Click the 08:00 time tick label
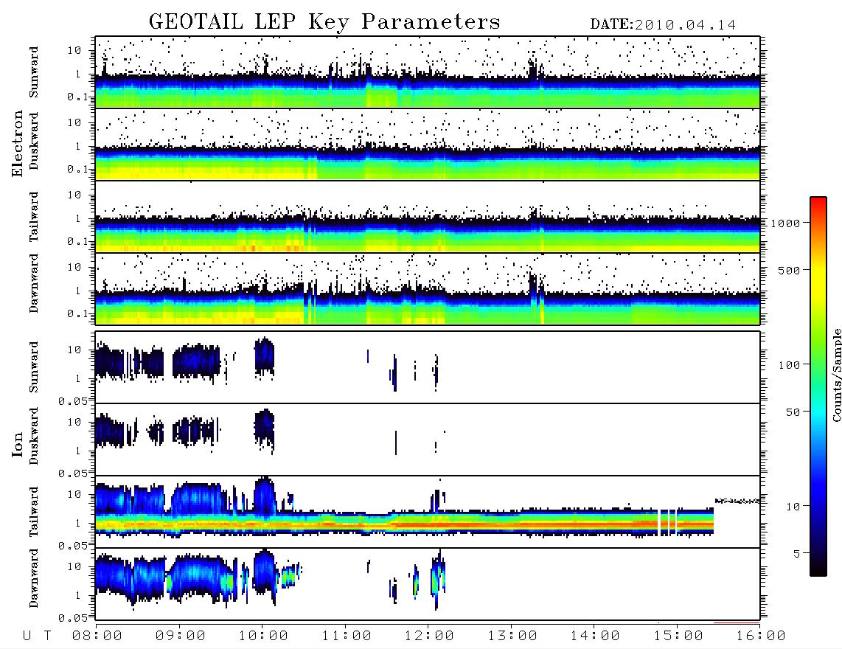The image size is (842, 649). 97,636
